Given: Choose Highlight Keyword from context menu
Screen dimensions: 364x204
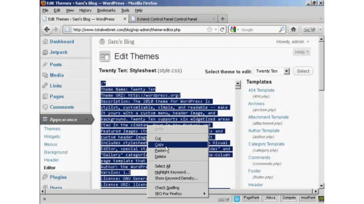Looking at the screenshot, I should [178, 172].
